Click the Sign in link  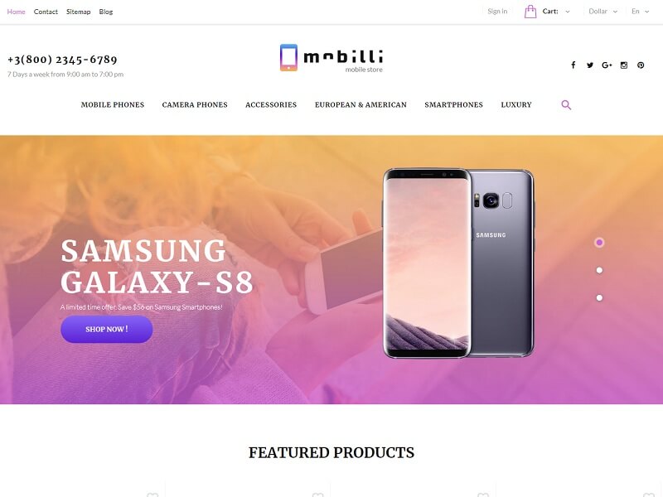[497, 12]
